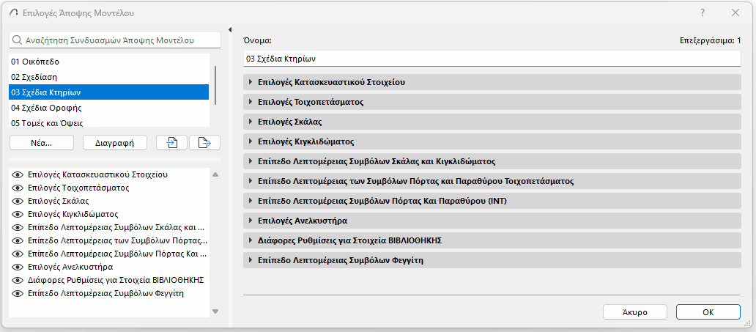The height and width of the screenshot is (332, 756).
Task: Collapse the left panel with the arrow
Action: [230, 29]
